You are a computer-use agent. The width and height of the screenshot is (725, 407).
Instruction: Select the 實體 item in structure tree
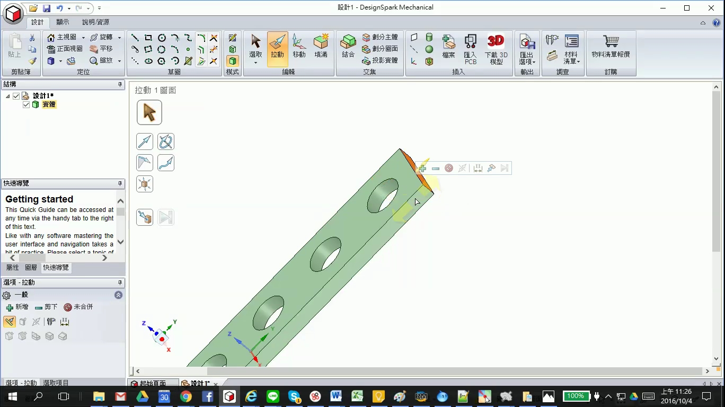pos(49,104)
